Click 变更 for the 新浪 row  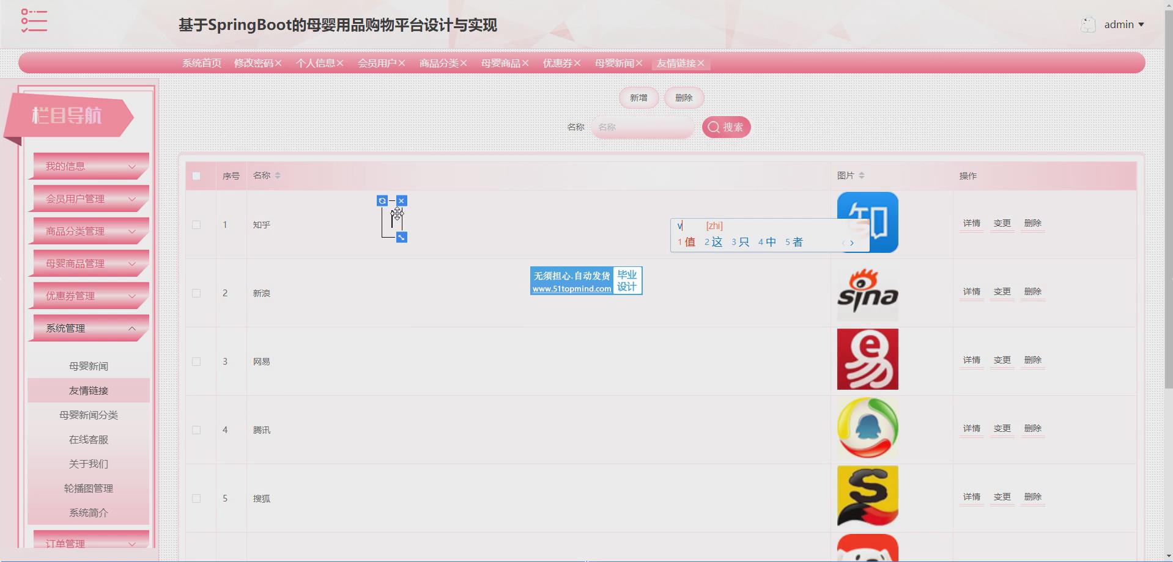1002,291
